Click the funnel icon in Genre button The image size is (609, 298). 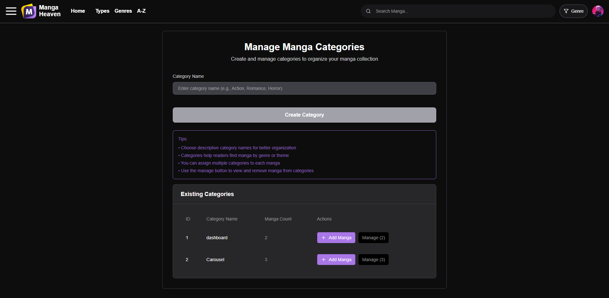(x=566, y=11)
